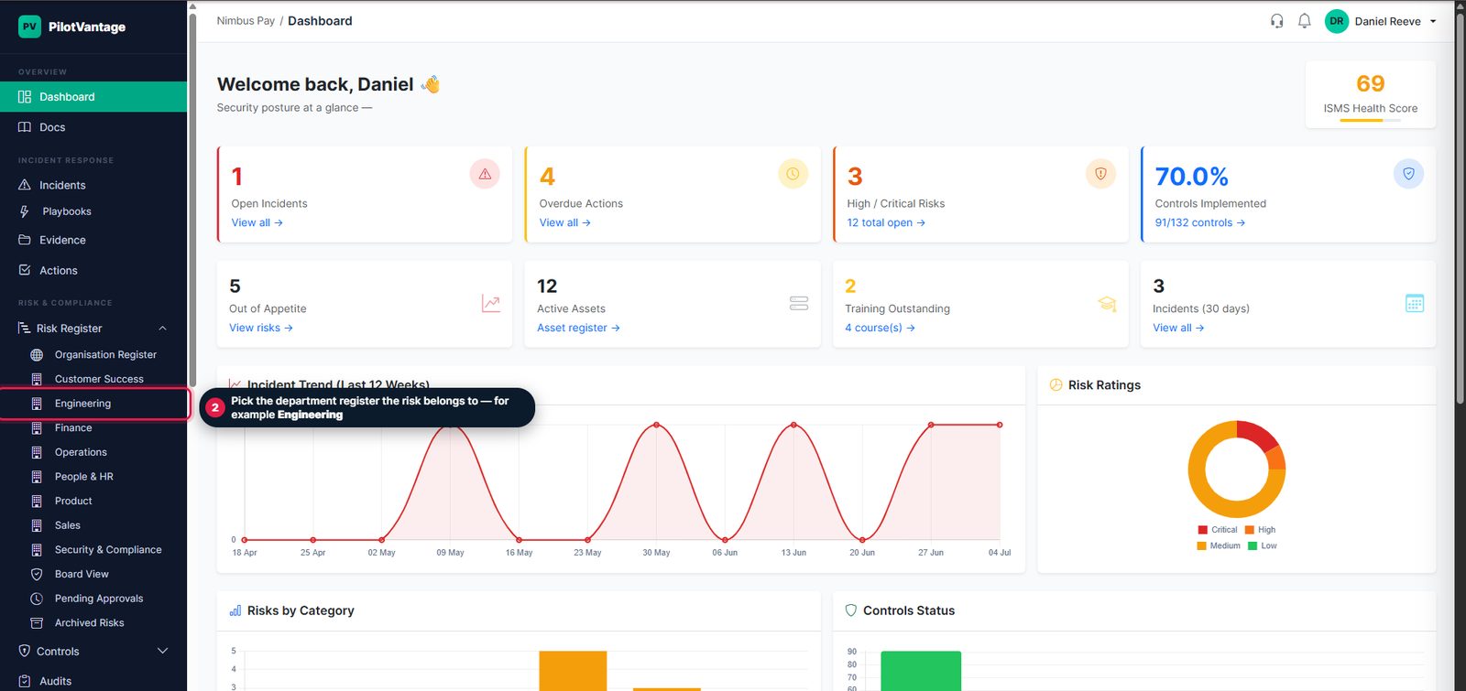The image size is (1466, 691).
Task: Click the Controls Status shield icon
Action: (x=851, y=610)
